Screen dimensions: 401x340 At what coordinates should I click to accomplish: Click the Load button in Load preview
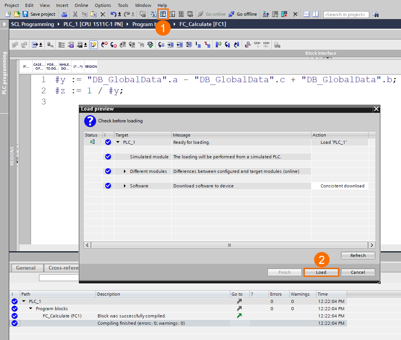coord(321,272)
